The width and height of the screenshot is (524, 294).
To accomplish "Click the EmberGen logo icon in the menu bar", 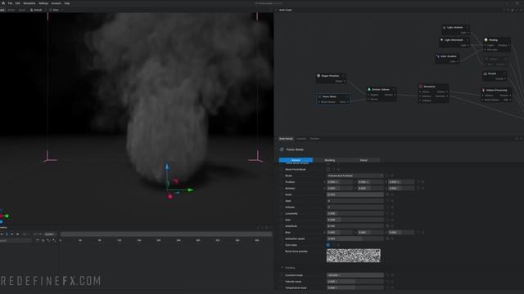I will (3, 3).
